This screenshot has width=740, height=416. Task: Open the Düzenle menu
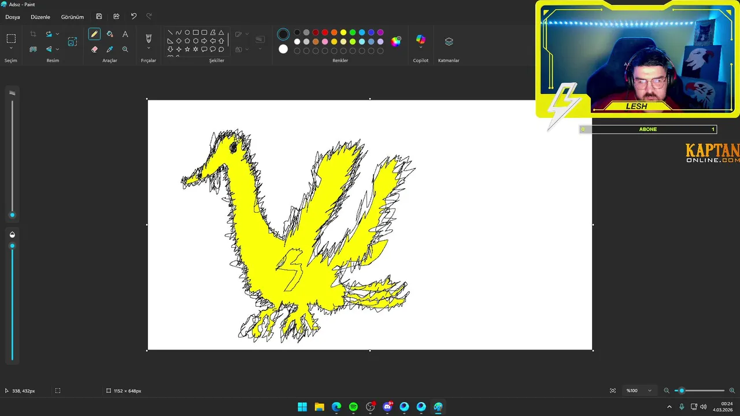click(x=40, y=17)
